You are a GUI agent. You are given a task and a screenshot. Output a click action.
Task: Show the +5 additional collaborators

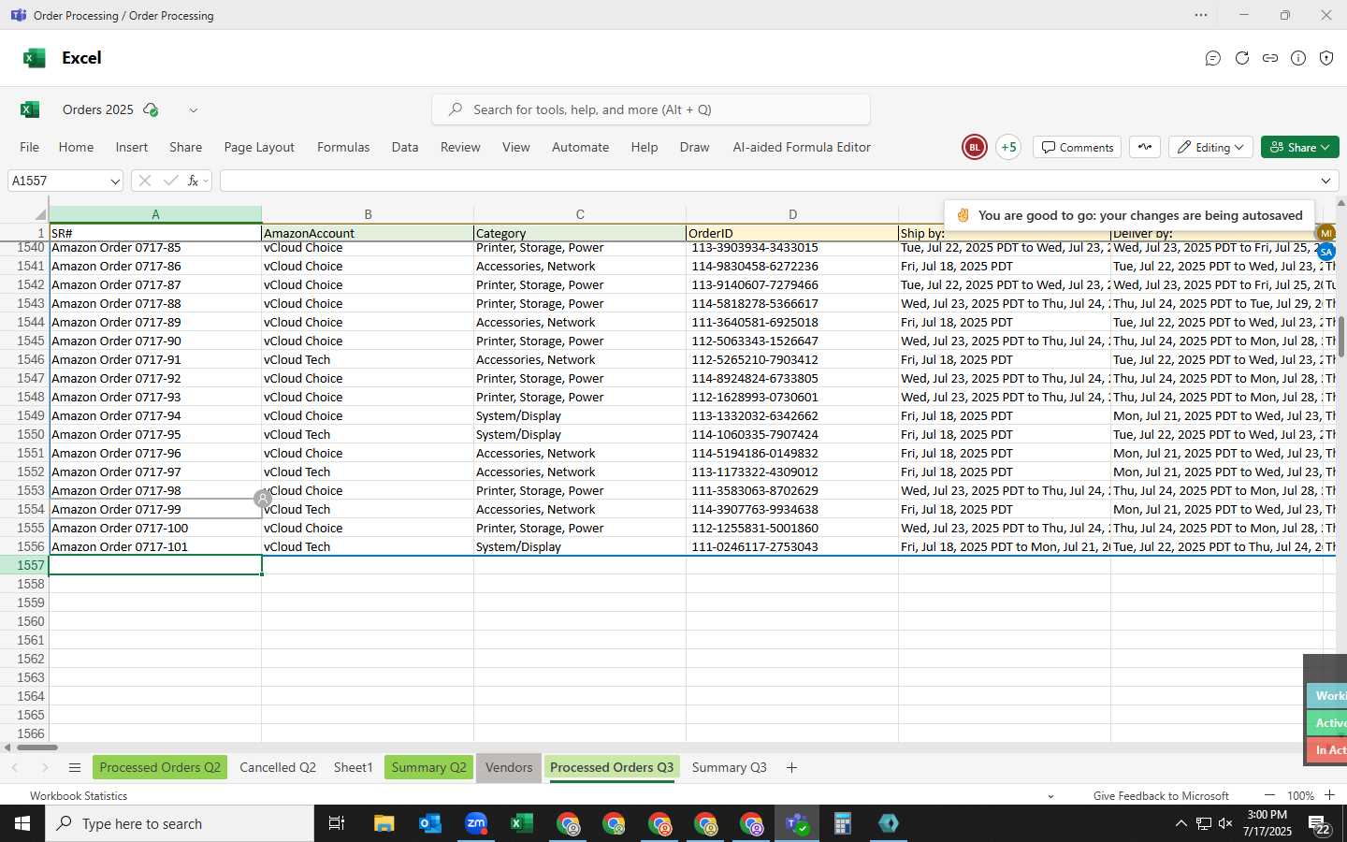click(x=1008, y=147)
